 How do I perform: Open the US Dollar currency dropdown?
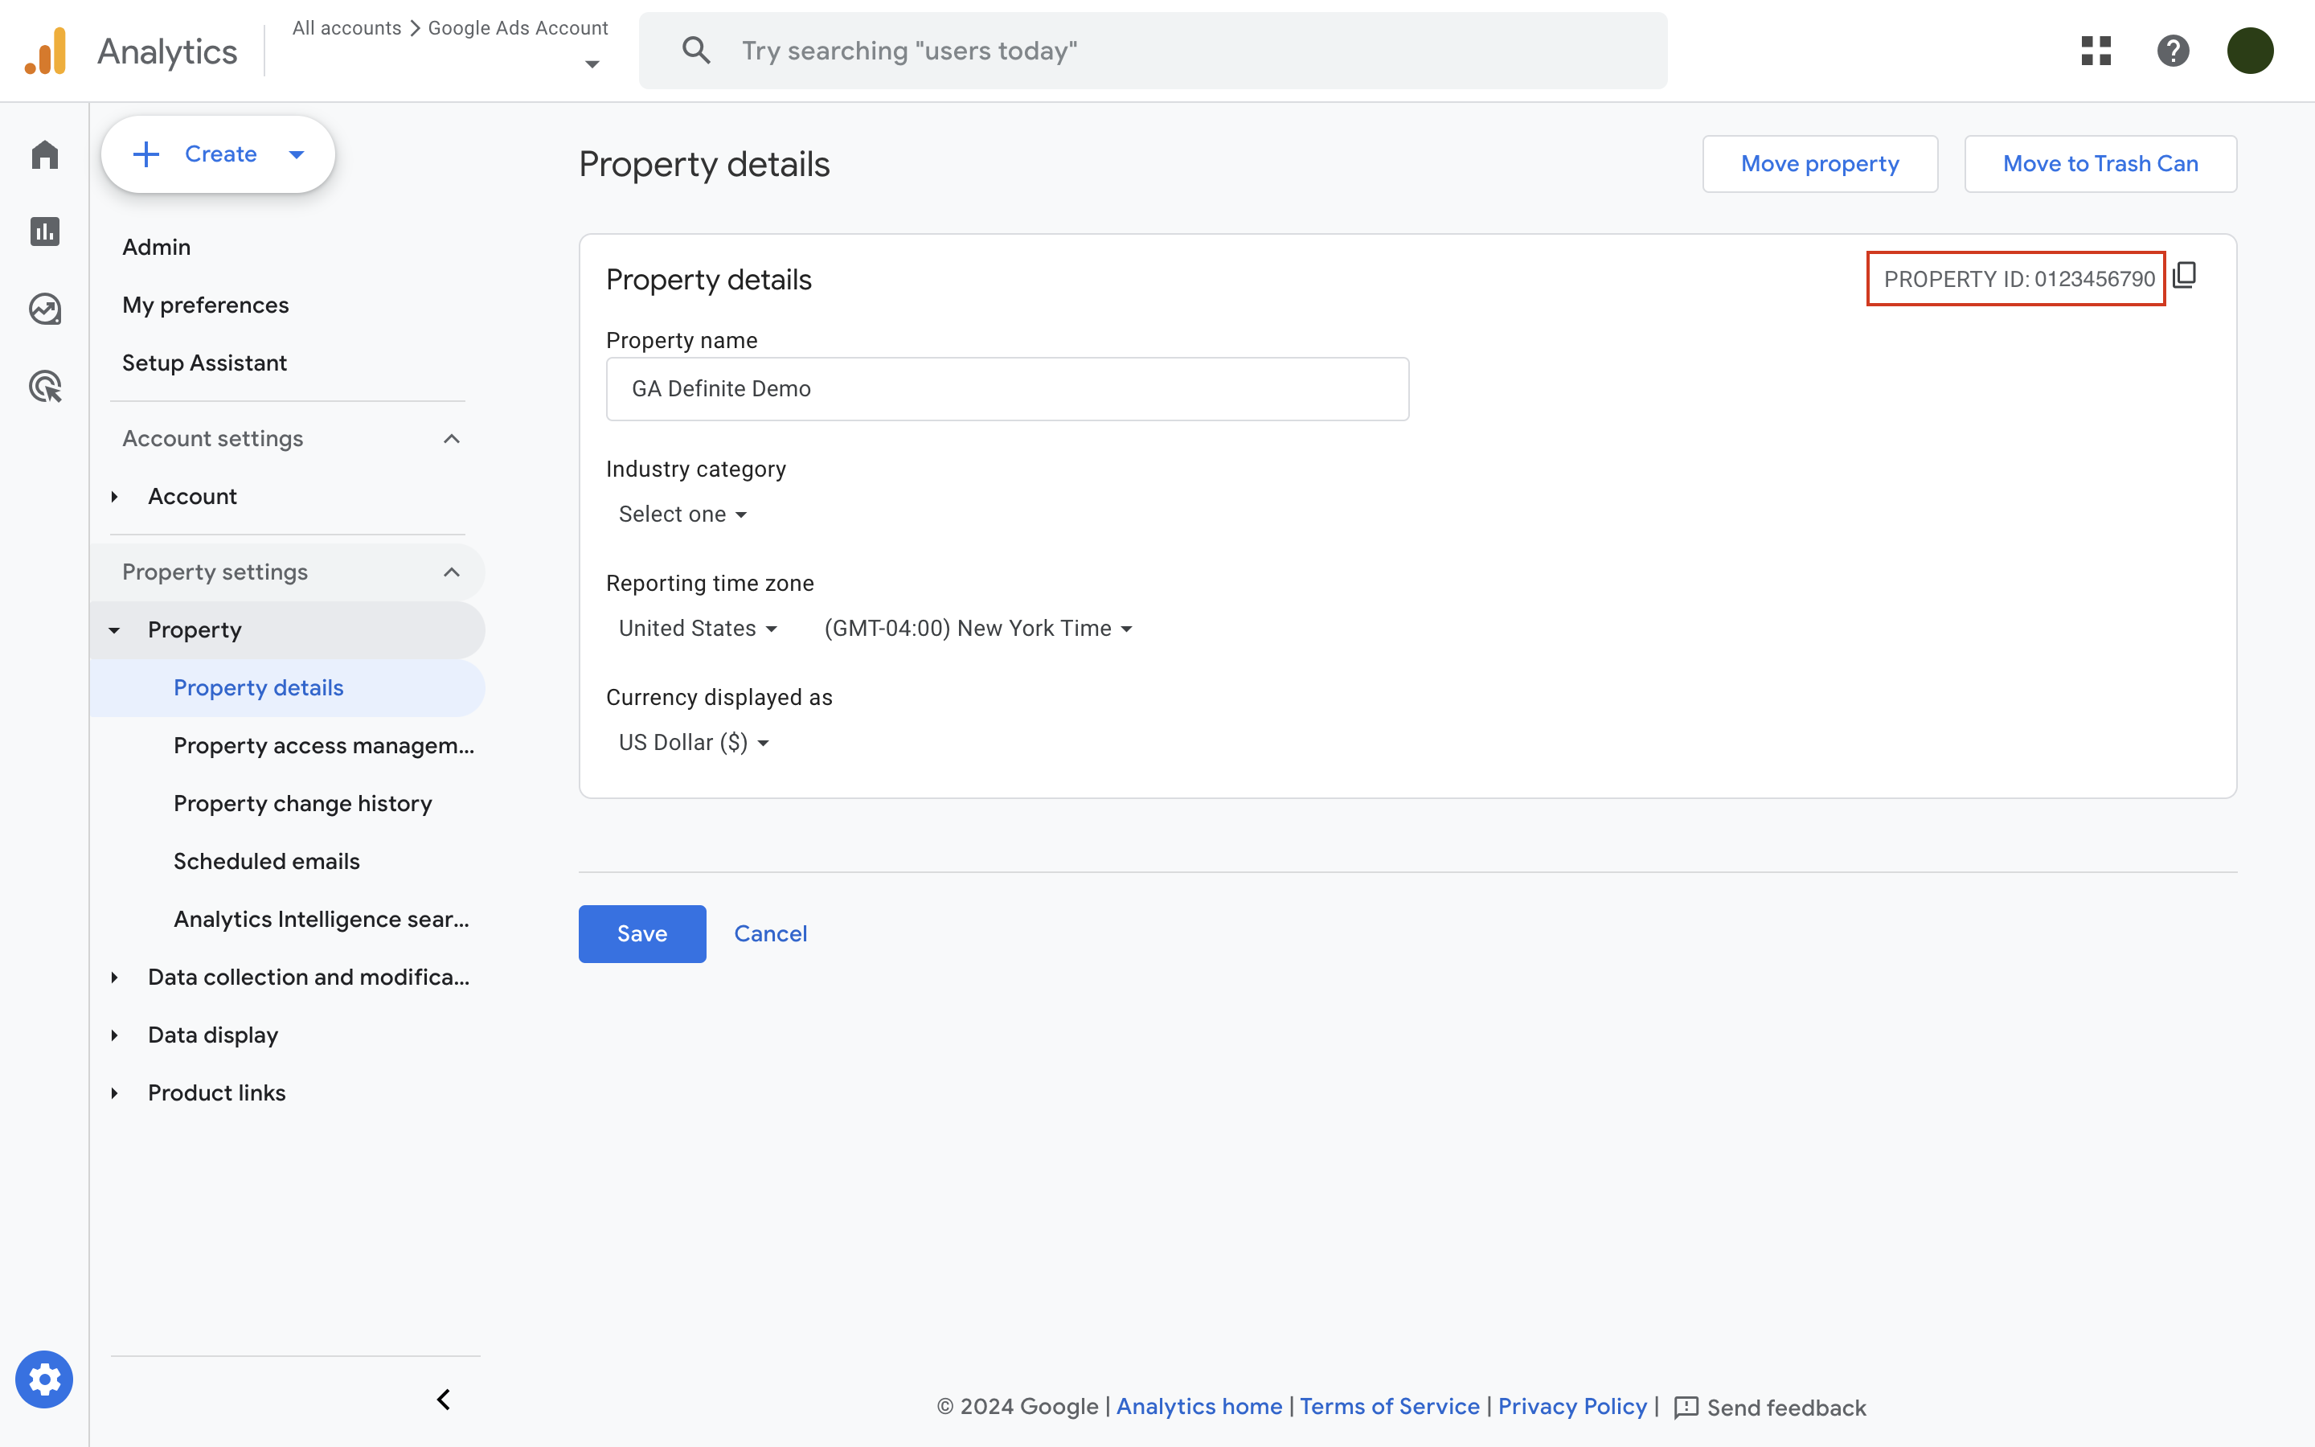(x=694, y=743)
